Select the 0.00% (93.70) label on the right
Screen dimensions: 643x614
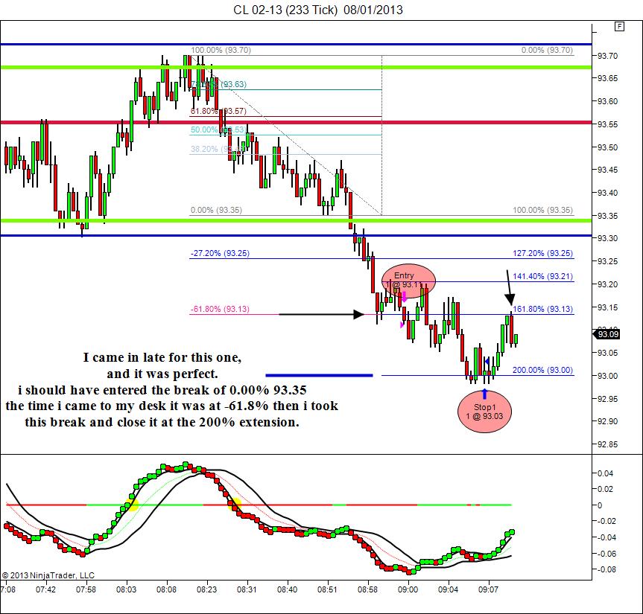pyautogui.click(x=547, y=50)
